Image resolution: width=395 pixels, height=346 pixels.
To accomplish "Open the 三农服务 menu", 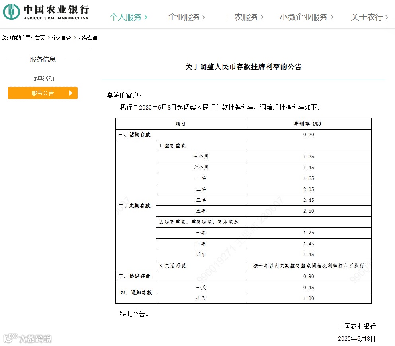I will [x=245, y=17].
